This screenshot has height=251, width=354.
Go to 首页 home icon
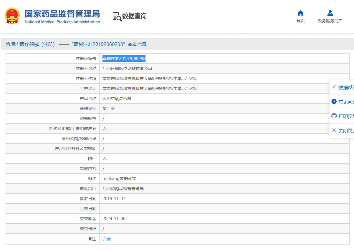pos(300,13)
